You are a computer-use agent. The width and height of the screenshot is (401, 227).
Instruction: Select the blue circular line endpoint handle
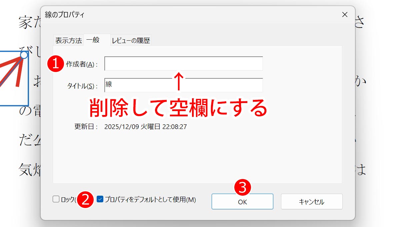pyautogui.click(x=24, y=55)
